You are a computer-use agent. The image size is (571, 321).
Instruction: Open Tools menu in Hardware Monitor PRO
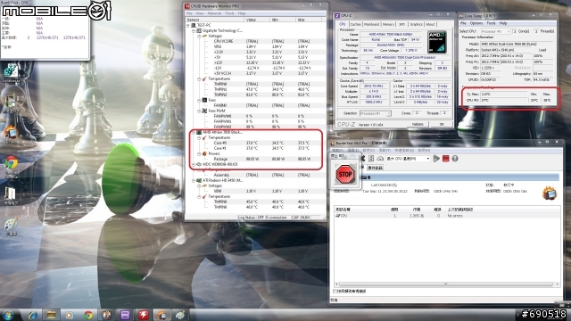(x=230, y=13)
